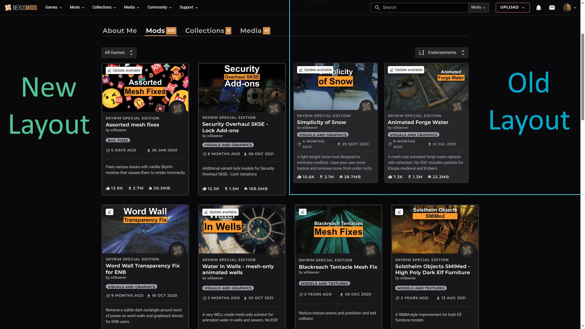
Task: Click author wSkeever under Animated Forge Water
Action: [x=400, y=128]
